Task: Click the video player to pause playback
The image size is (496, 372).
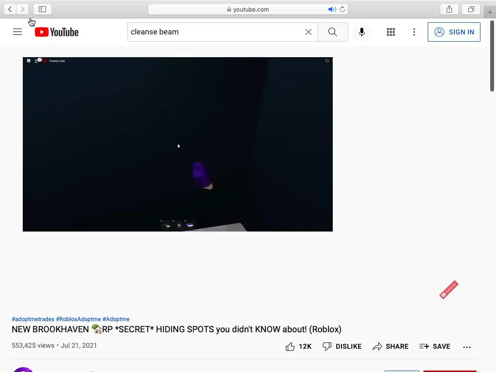Action: pyautogui.click(x=178, y=144)
